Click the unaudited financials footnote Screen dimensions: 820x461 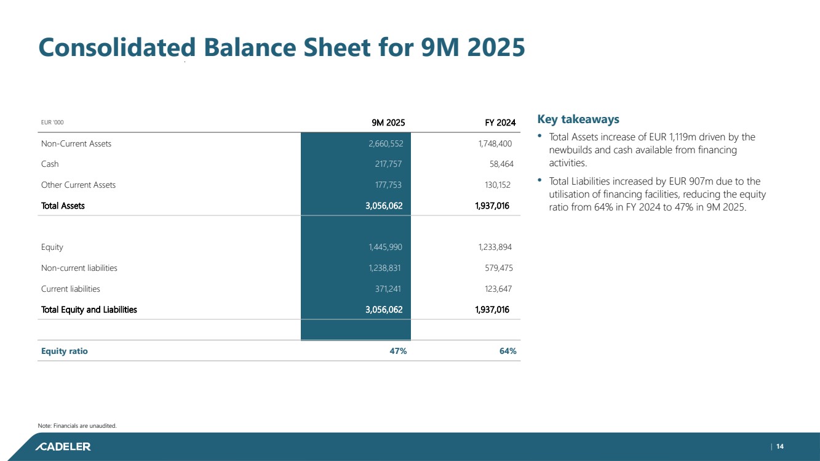click(x=77, y=425)
